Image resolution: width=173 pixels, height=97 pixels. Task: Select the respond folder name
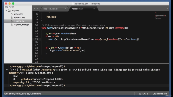15,11
